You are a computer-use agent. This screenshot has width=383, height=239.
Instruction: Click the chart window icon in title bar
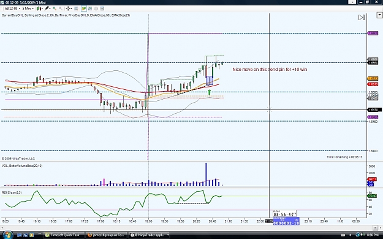point(2,2)
